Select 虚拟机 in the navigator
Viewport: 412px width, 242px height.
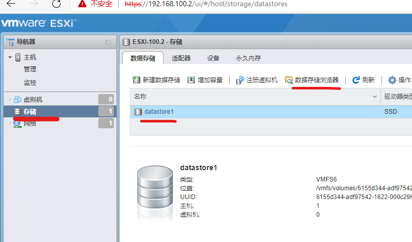[33, 99]
